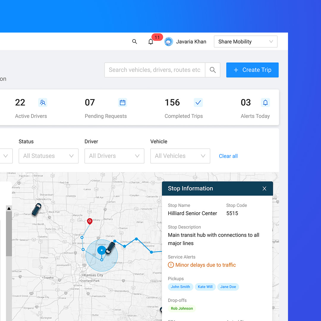This screenshot has width=321, height=321.
Task: Click the solid blue current stop marker
Action: point(102,250)
